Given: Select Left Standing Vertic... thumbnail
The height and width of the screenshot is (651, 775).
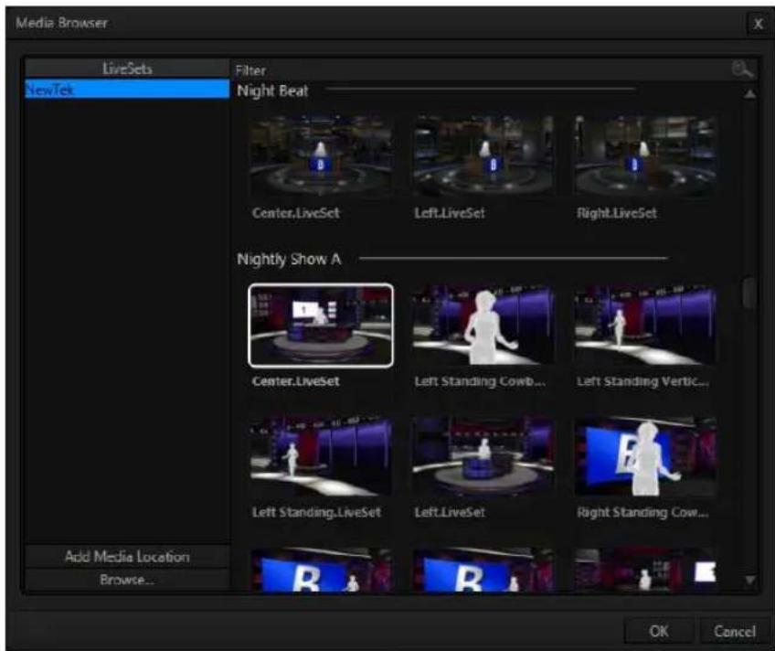Looking at the screenshot, I should pyautogui.click(x=645, y=325).
